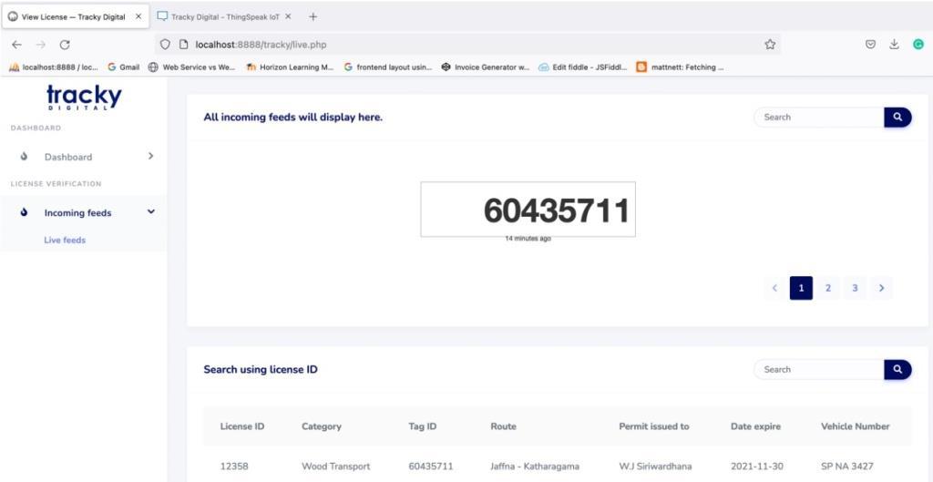Collapse Incoming feeds with down chevron
933x482 pixels.
(x=150, y=211)
